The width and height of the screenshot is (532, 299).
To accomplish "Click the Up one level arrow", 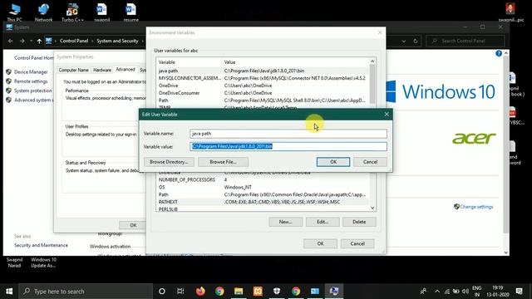I will click(39, 41).
